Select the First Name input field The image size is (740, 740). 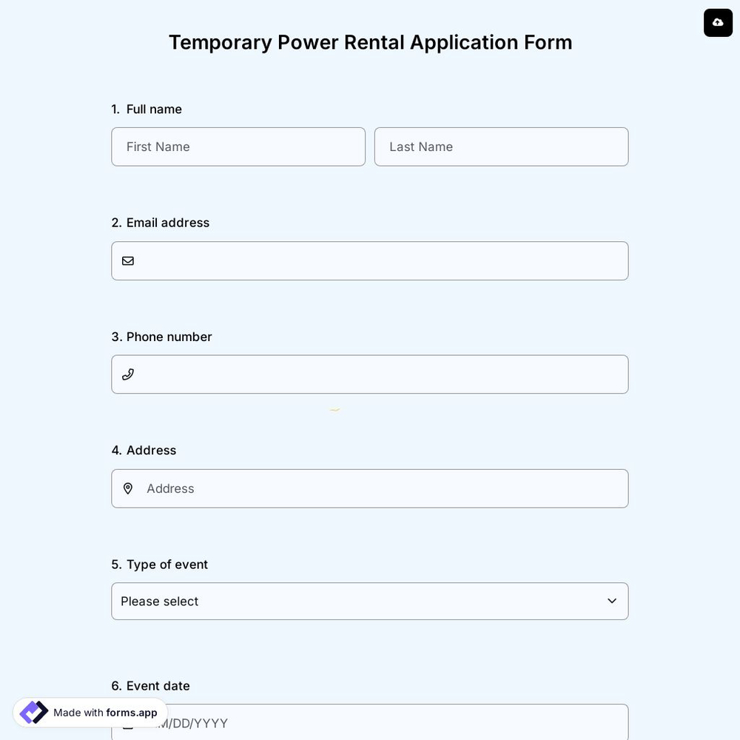point(238,146)
